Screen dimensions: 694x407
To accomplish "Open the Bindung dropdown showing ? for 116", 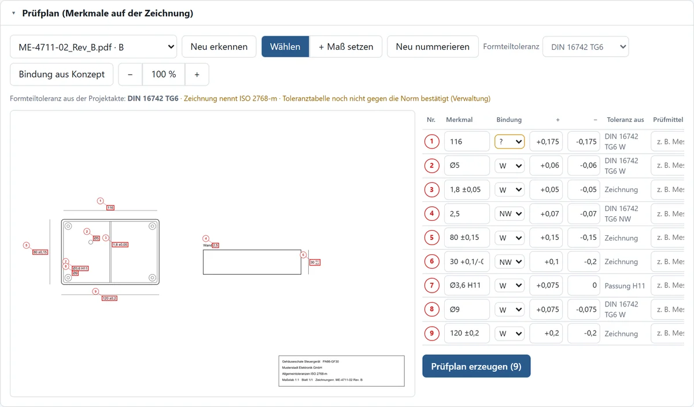I will (x=510, y=142).
